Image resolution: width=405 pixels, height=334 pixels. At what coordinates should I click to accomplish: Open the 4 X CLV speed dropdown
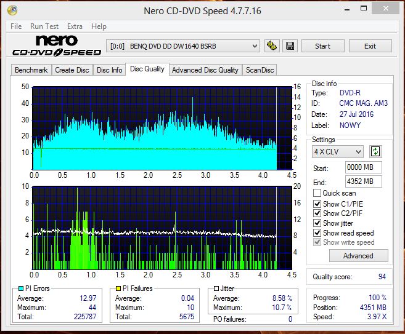tap(337, 151)
